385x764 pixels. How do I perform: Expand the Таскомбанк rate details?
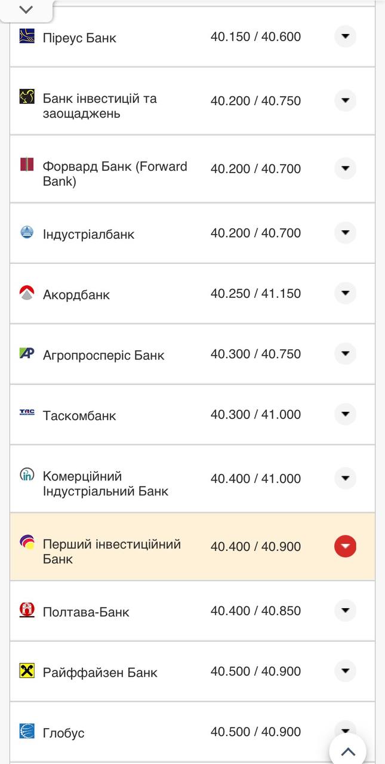[x=345, y=414]
